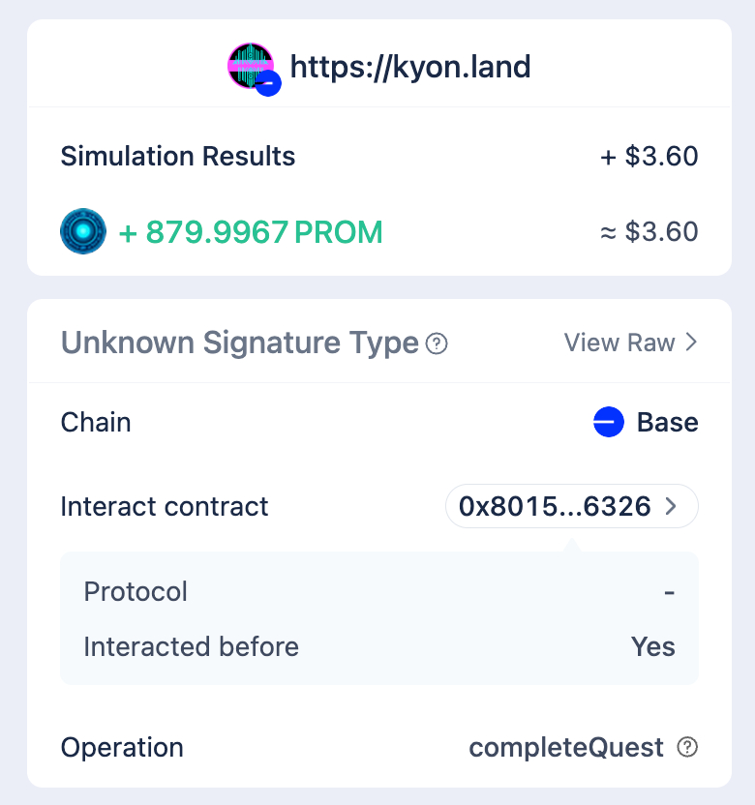The image size is (755, 805).
Task: Click the Base chain logo icon
Action: tap(608, 423)
